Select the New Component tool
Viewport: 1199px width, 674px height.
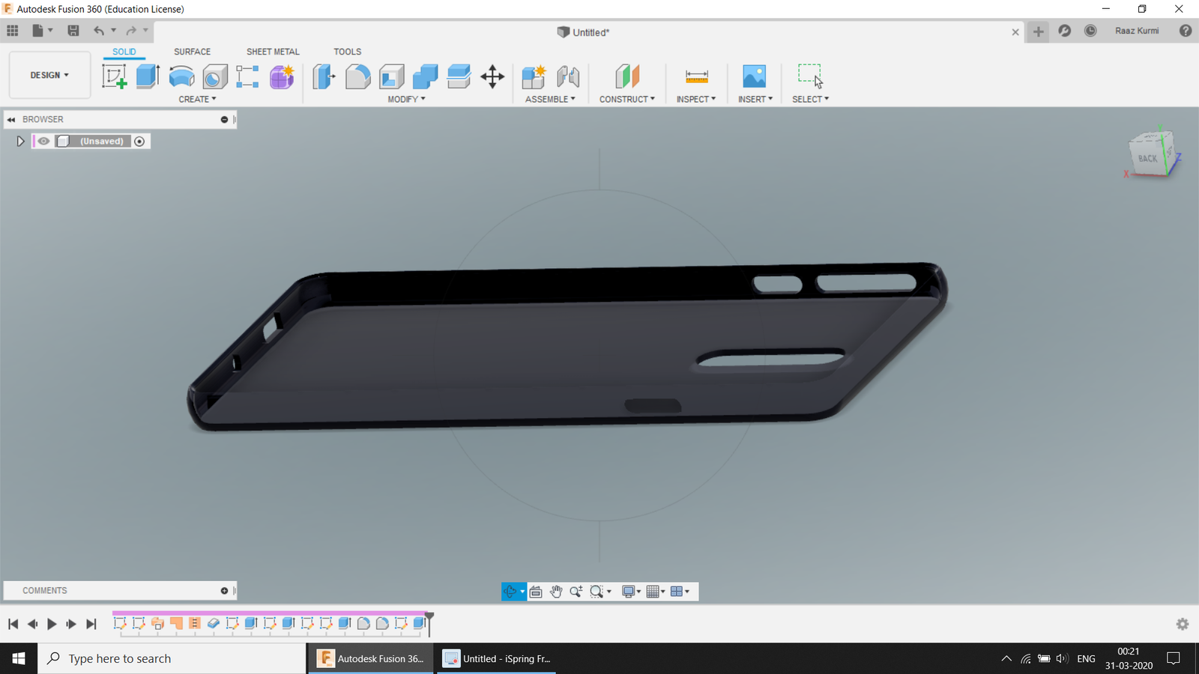(534, 76)
